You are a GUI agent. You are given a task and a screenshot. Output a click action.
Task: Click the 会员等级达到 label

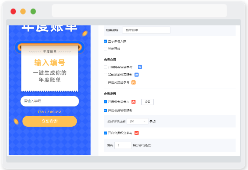click(x=116, y=121)
